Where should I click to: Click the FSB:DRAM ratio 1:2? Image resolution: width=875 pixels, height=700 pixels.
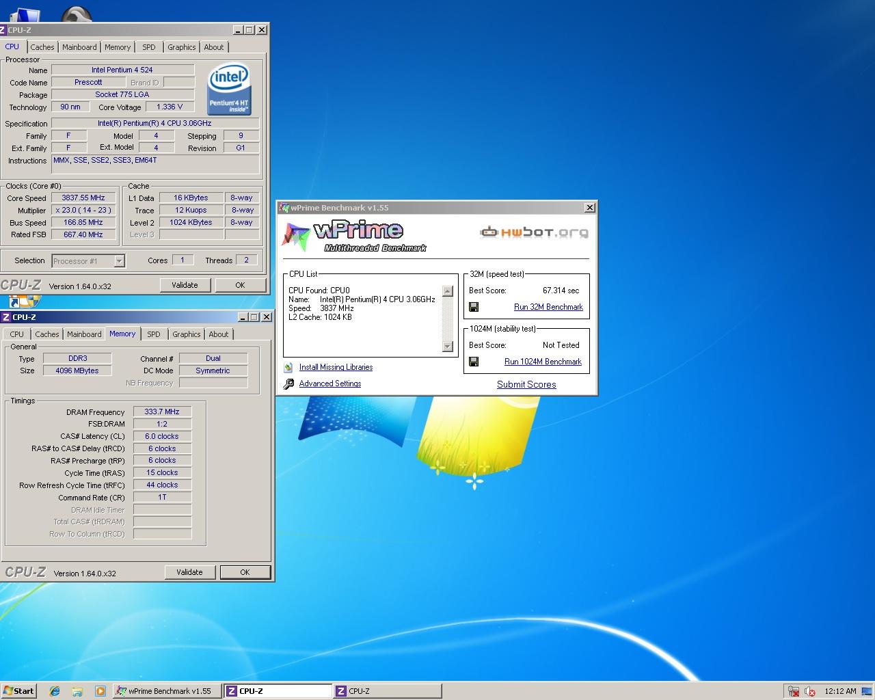coord(162,424)
